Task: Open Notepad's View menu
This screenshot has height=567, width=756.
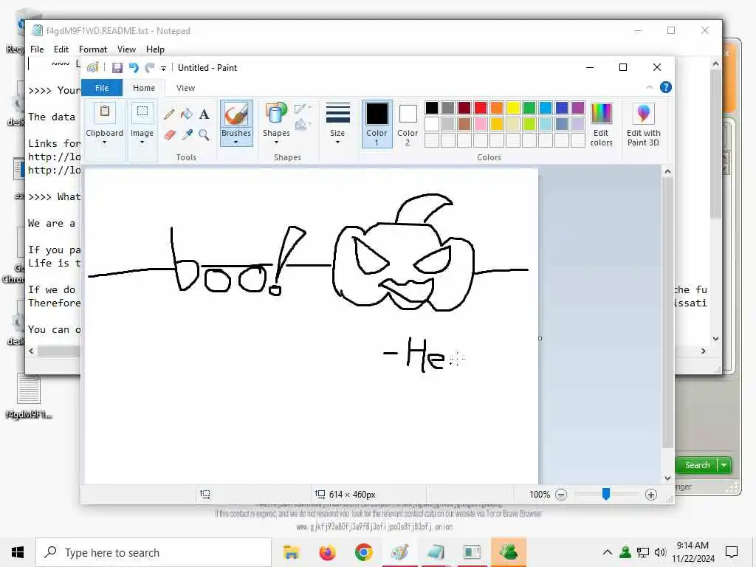Action: click(x=126, y=49)
